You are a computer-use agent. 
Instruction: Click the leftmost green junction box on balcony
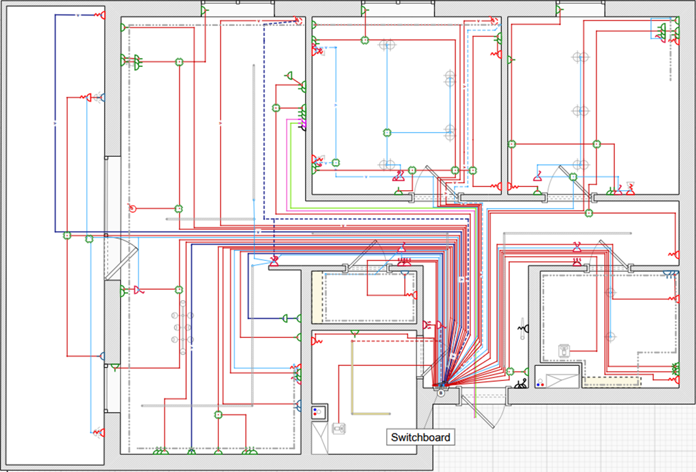(x=67, y=236)
